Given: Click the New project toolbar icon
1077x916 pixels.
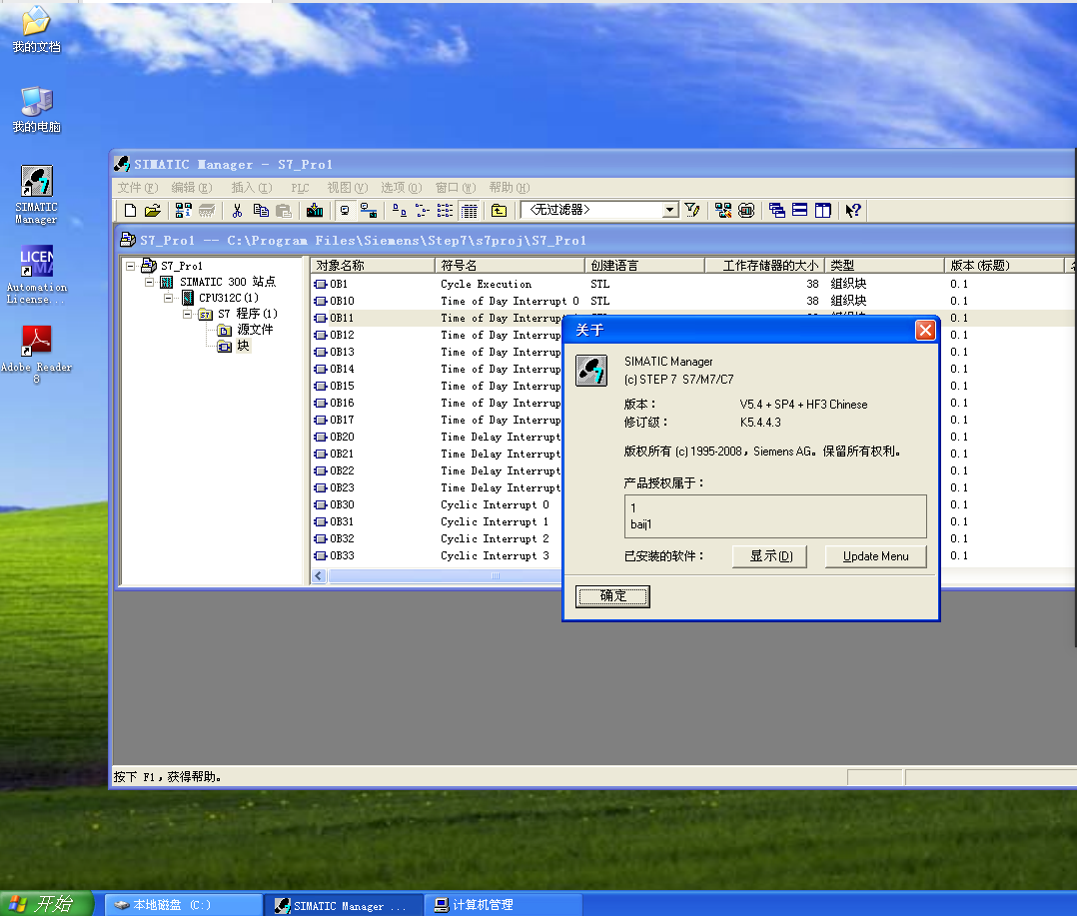Looking at the screenshot, I should [130, 210].
